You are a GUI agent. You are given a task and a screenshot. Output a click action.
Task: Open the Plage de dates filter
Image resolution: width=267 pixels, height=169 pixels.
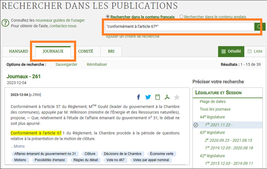213,101
